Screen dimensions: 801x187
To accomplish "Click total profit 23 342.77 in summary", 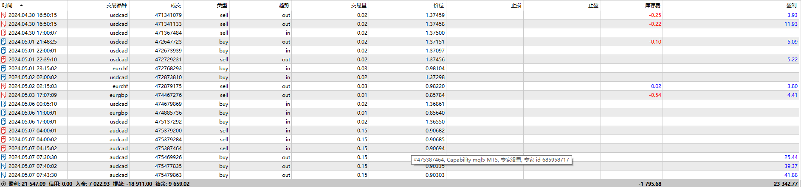I will (786, 184).
